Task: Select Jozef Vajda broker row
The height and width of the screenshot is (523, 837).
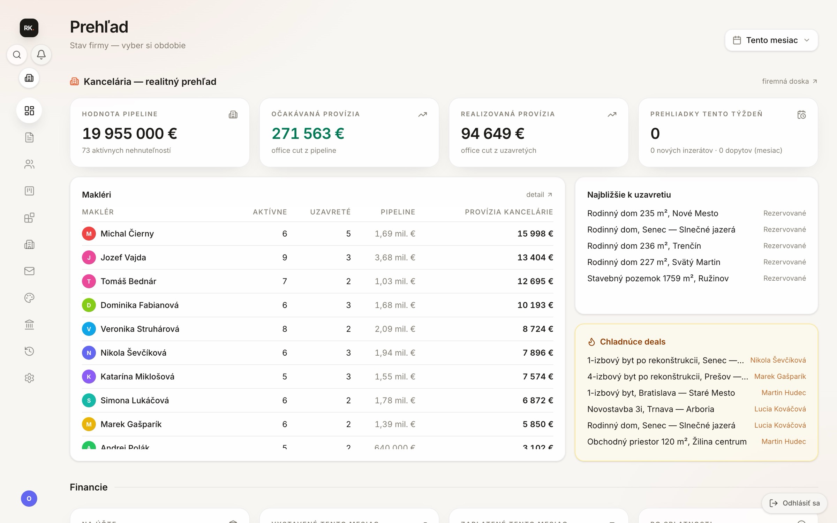Action: point(317,258)
